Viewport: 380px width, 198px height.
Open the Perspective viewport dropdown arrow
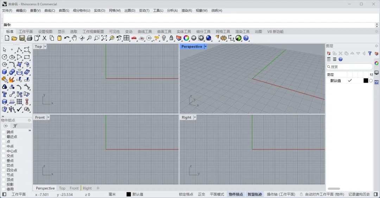click(205, 47)
